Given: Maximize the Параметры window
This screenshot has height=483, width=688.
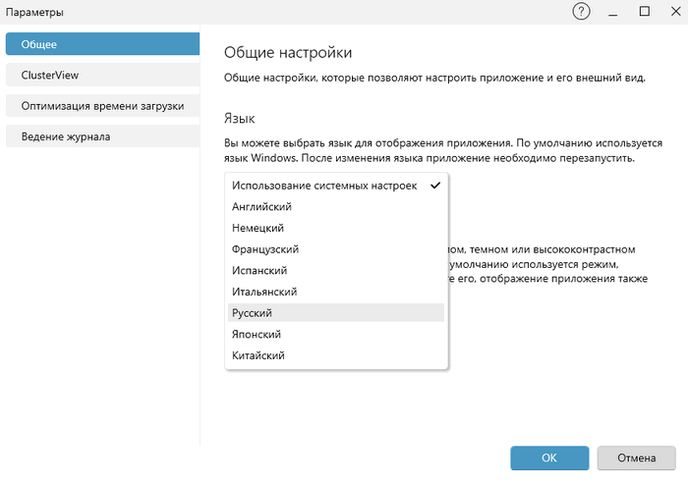Looking at the screenshot, I should click(x=645, y=12).
